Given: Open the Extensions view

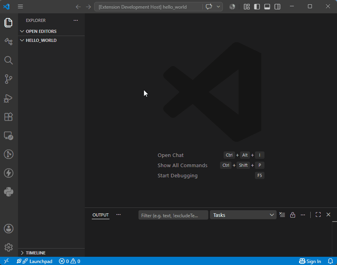Looking at the screenshot, I should [8, 117].
